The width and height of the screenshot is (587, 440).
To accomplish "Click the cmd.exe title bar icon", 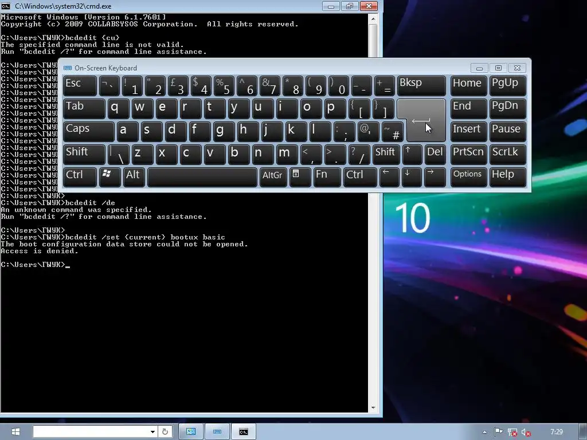I will [6, 6].
